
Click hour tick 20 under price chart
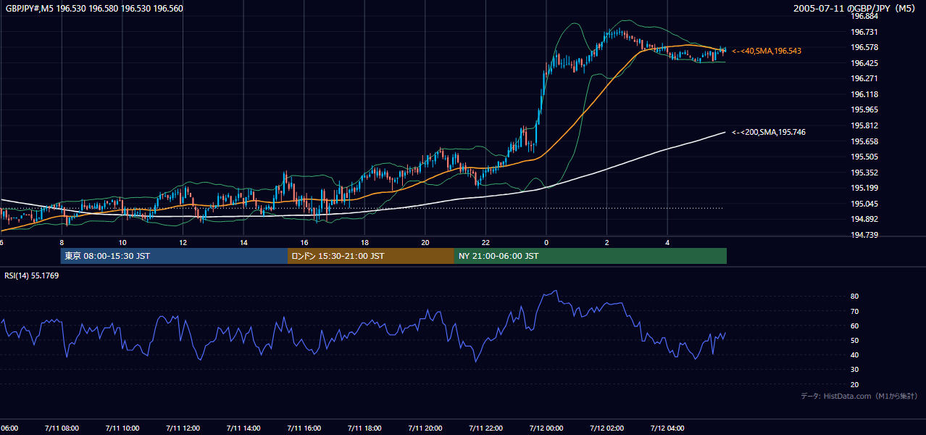[x=425, y=242]
